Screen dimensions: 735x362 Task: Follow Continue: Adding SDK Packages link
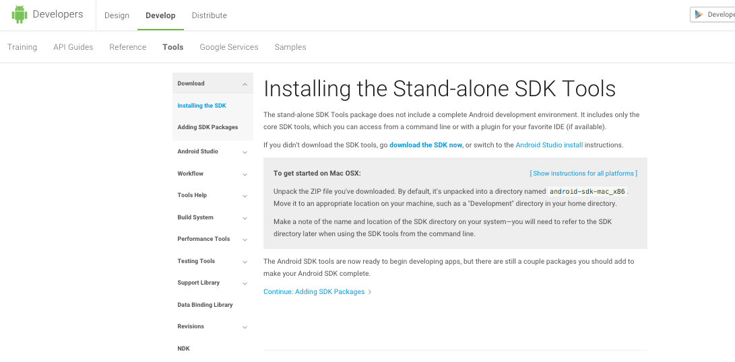313,292
